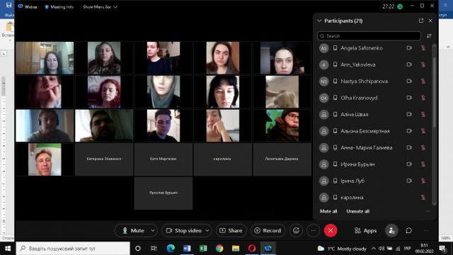The image size is (453, 255).
Task: Click the Webex icon on the taskbar
Action: [268, 249]
